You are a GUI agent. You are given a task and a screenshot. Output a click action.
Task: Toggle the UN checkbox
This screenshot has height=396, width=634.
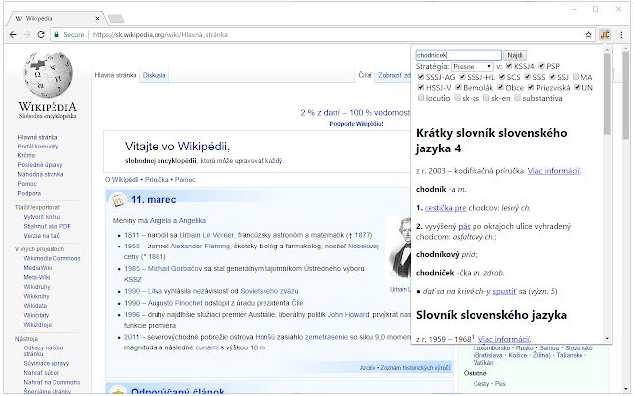tap(577, 87)
